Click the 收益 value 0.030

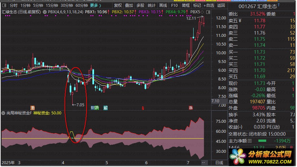(259, 127)
